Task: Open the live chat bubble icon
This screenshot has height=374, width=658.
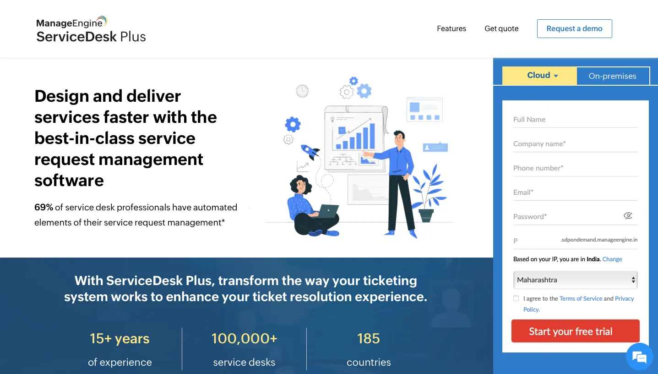Action: [x=639, y=357]
